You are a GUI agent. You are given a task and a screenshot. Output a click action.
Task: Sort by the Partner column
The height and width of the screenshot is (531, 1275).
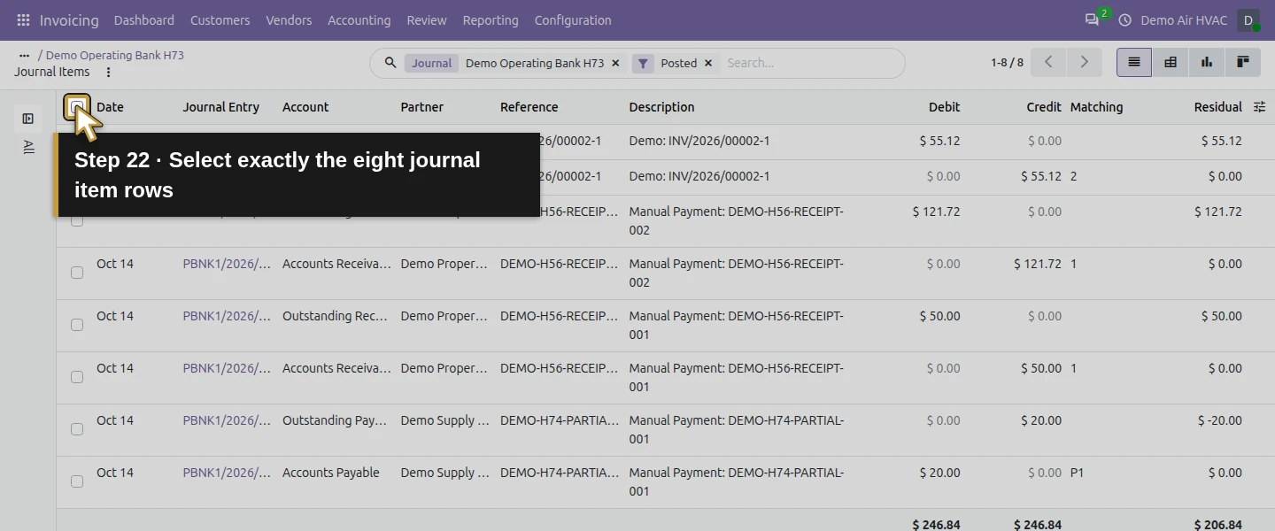421,107
